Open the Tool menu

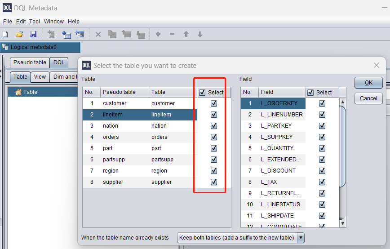pos(35,22)
